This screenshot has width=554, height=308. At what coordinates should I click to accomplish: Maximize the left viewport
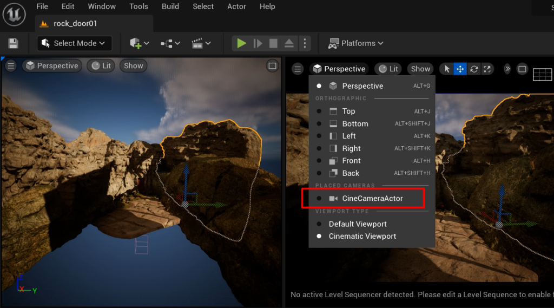273,66
